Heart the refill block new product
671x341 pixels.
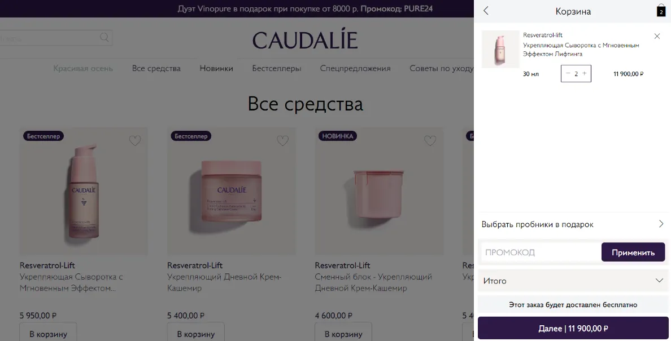(x=430, y=140)
